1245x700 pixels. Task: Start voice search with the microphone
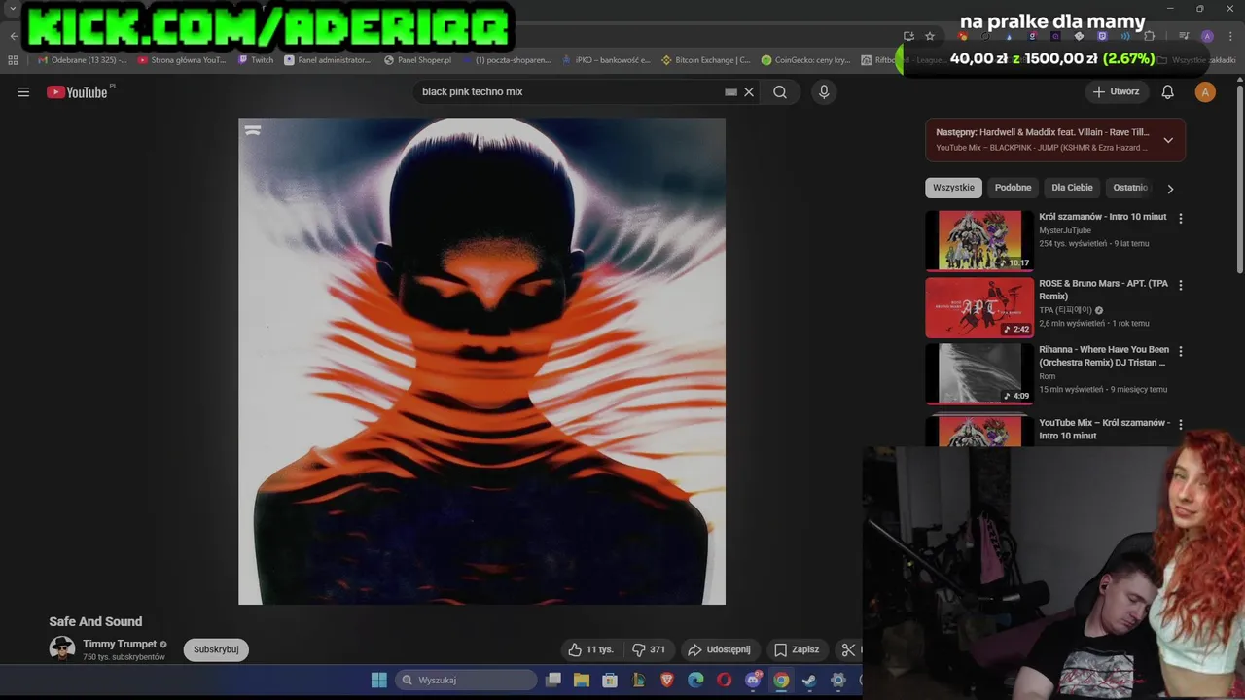824,92
